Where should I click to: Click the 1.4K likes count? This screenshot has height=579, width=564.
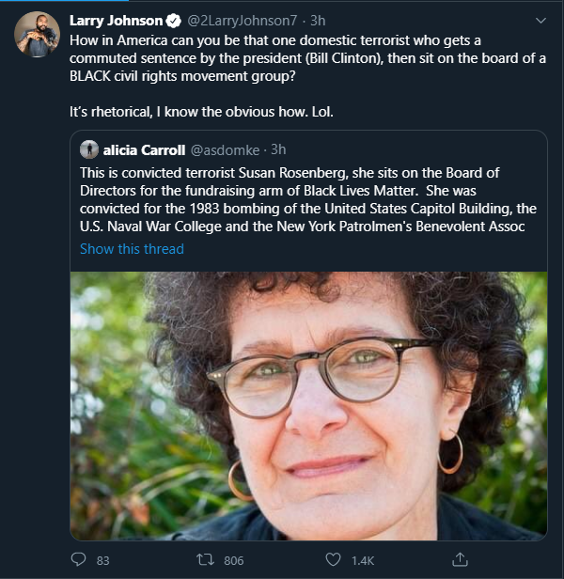[362, 561]
